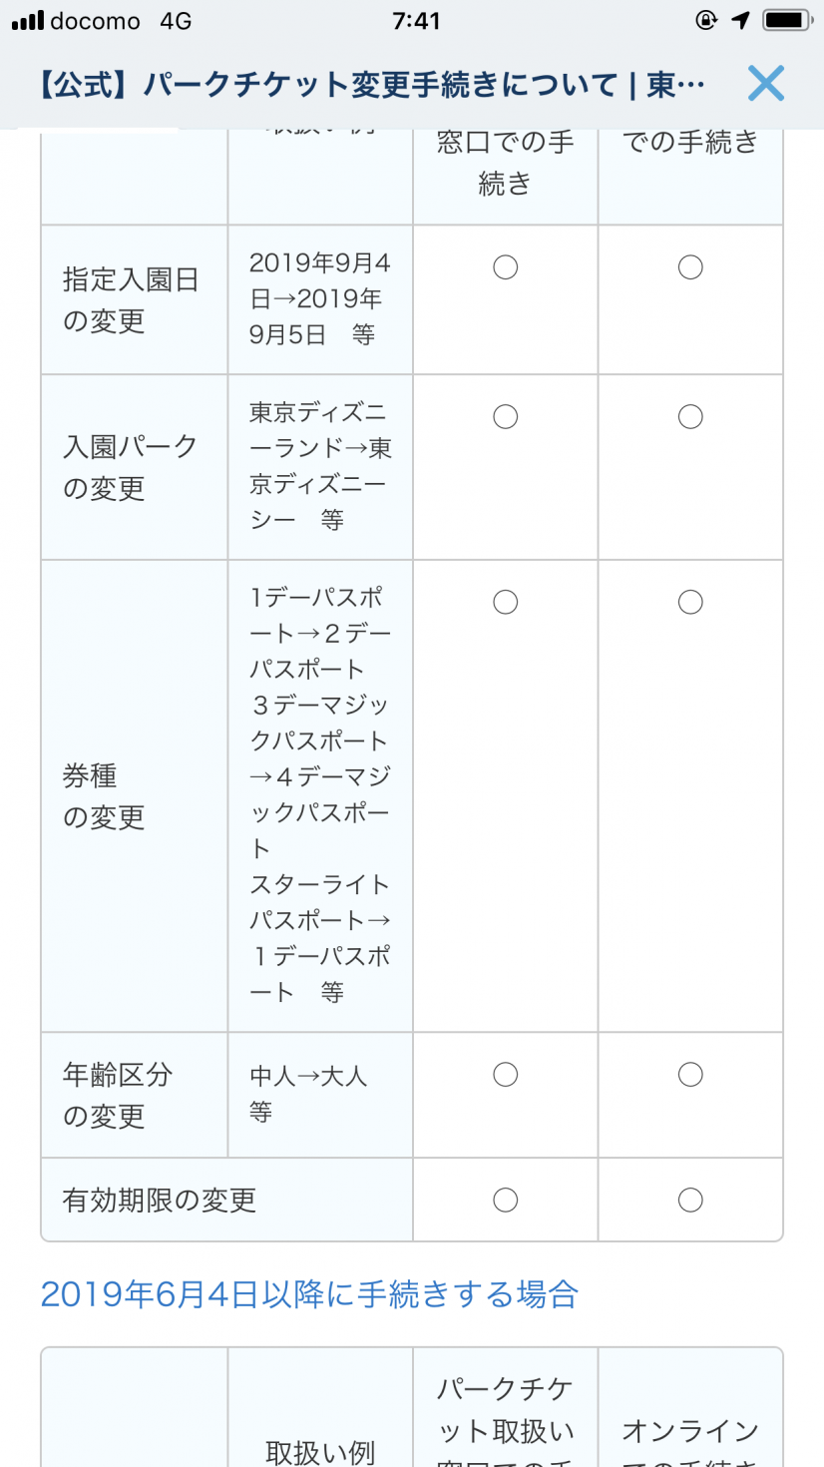Open the 2019年6月4日以降に手続きする場合 heading link
The height and width of the screenshot is (1467, 824).
[309, 1294]
